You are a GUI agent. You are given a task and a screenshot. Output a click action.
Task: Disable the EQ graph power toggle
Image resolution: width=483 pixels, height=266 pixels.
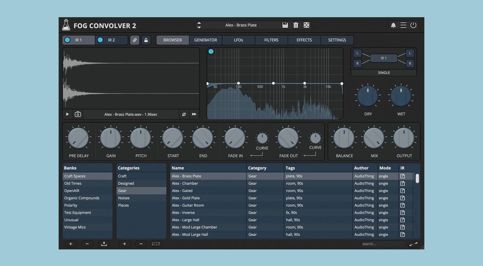coord(211,52)
